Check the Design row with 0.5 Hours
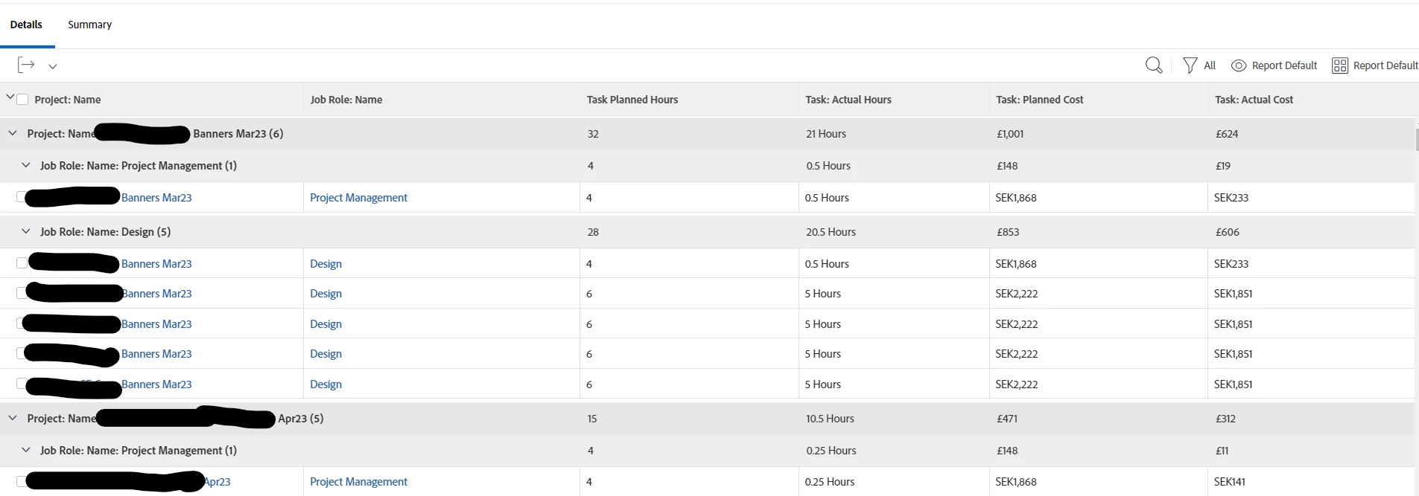The width and height of the screenshot is (1419, 496). [x=22, y=263]
